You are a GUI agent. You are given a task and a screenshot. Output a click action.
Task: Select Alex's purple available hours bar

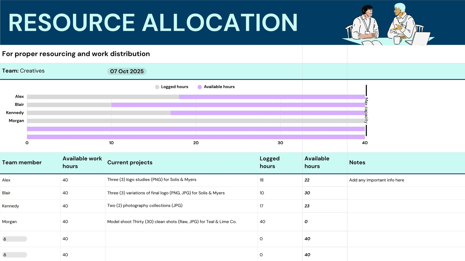point(272,97)
